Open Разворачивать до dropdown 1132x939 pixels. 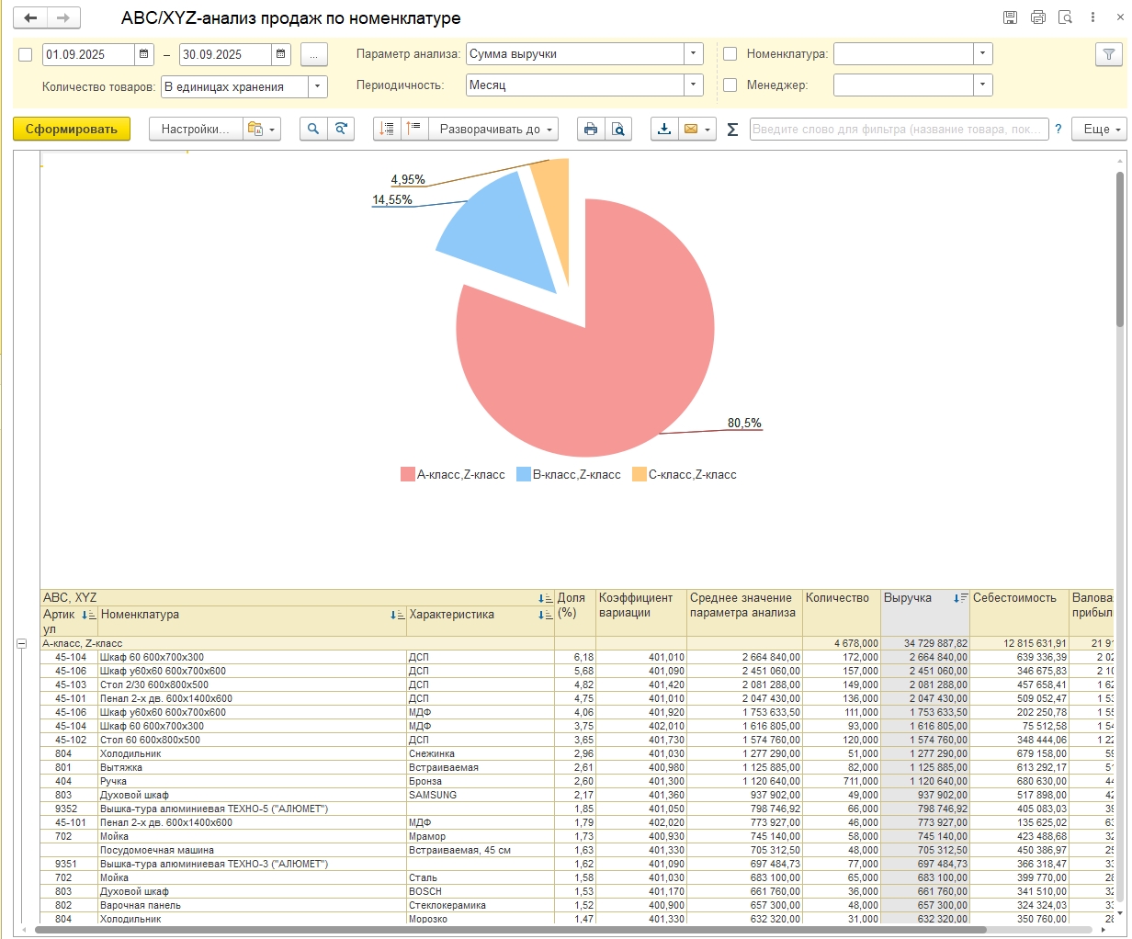(494, 130)
